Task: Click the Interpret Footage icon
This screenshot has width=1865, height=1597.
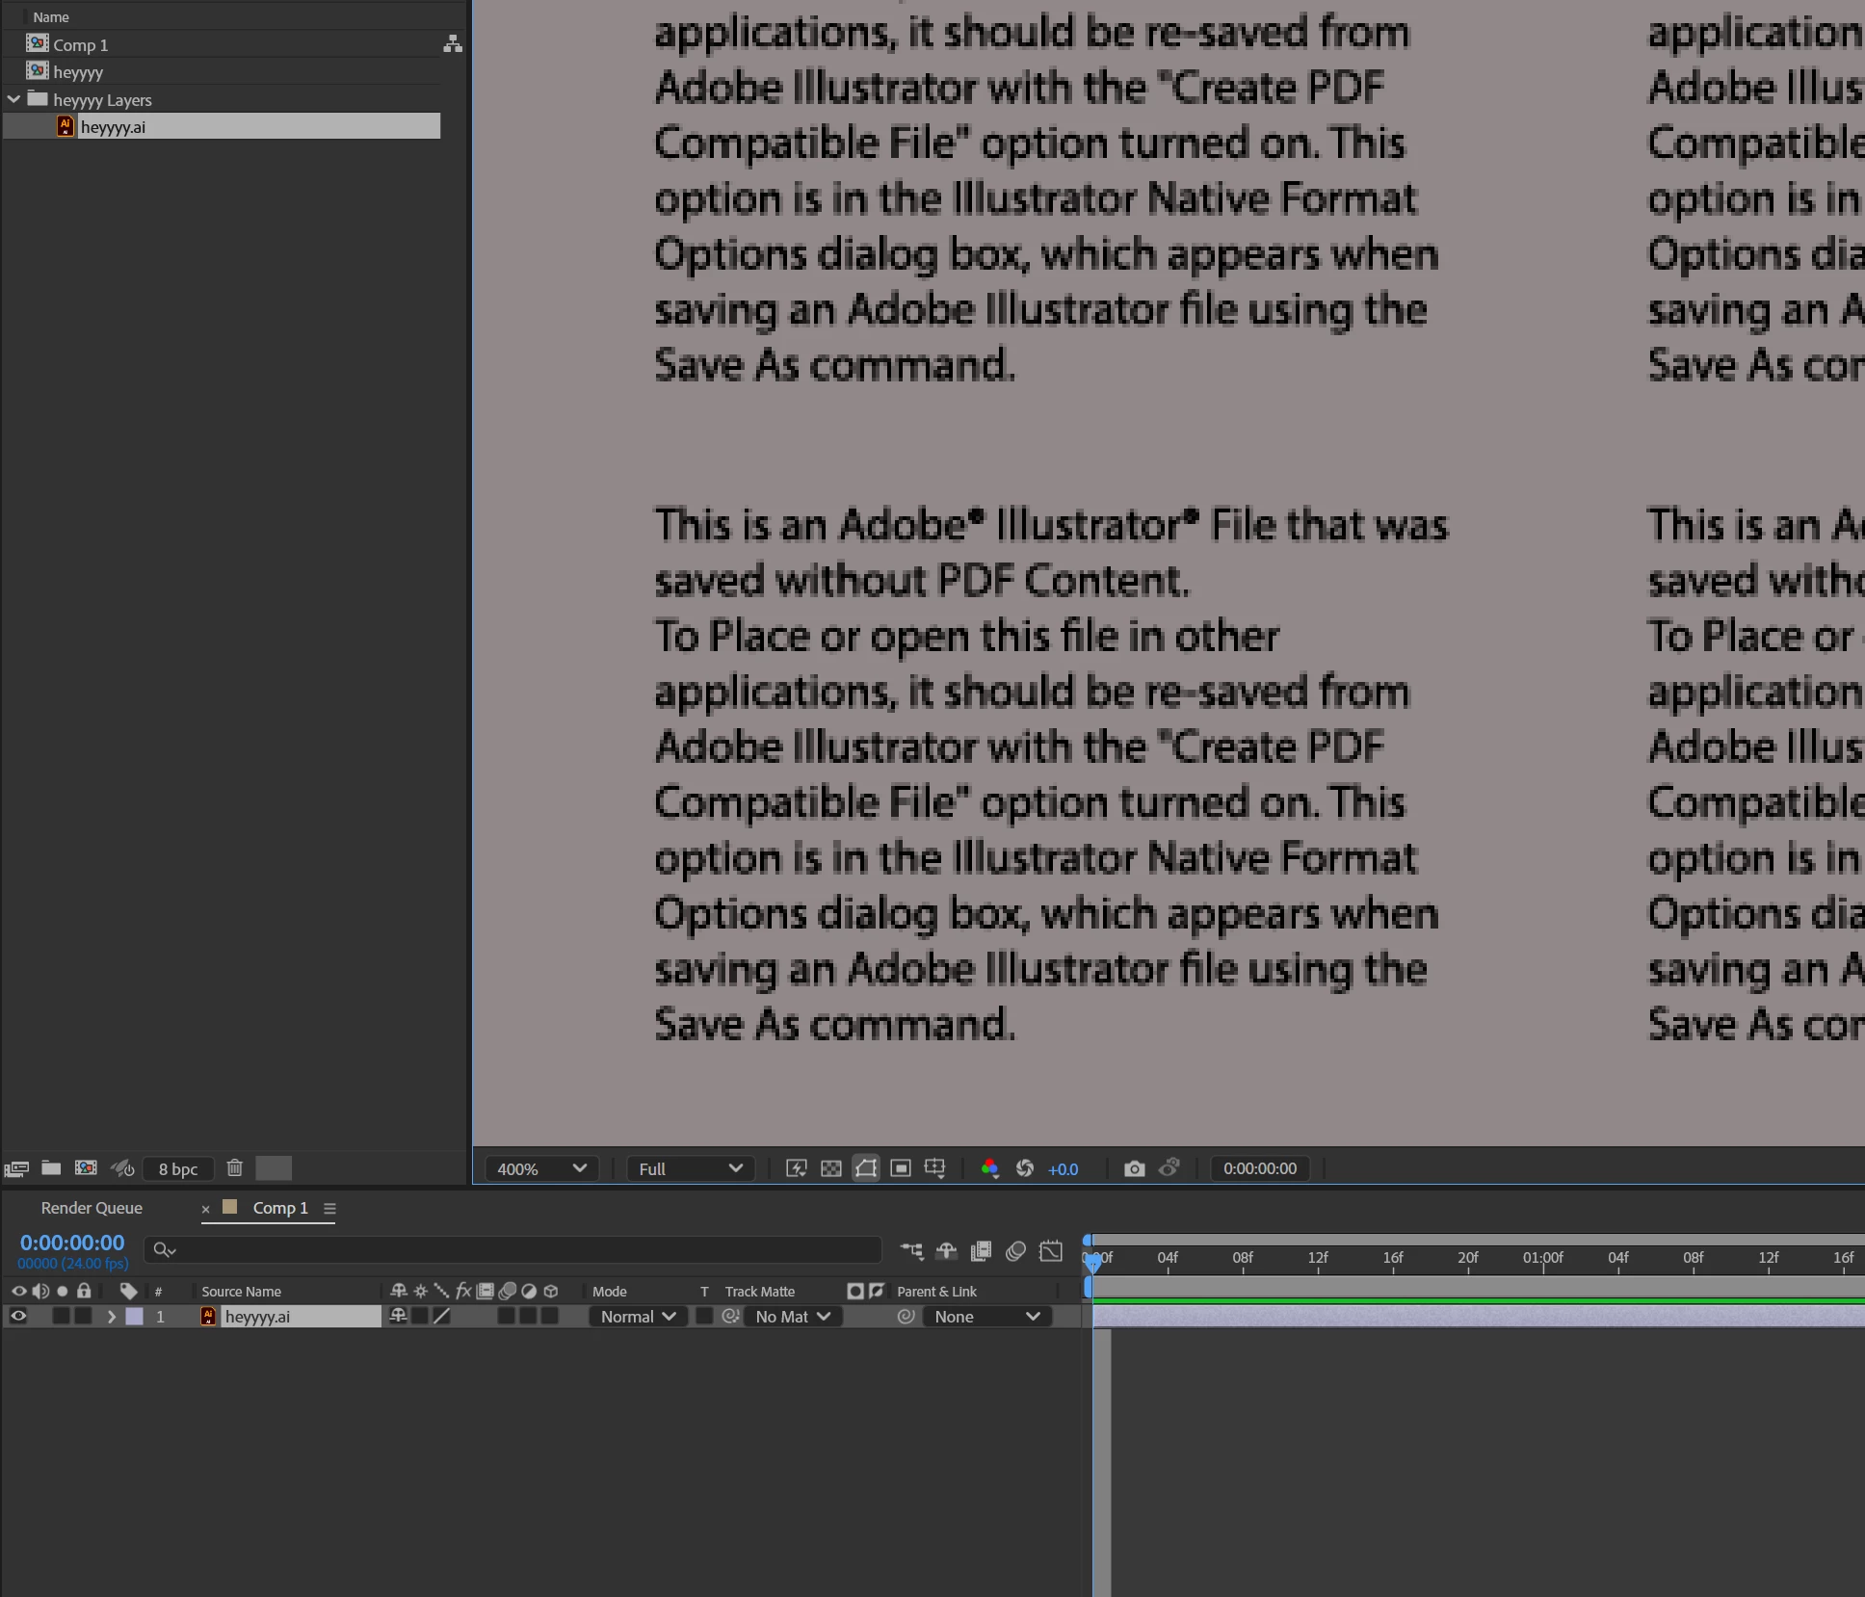Action: click(x=16, y=1168)
